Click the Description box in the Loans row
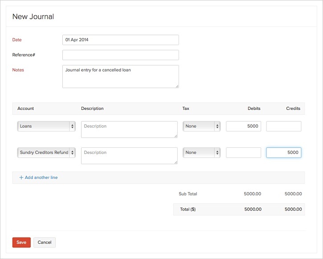This screenshot has height=259, width=323. click(x=129, y=129)
